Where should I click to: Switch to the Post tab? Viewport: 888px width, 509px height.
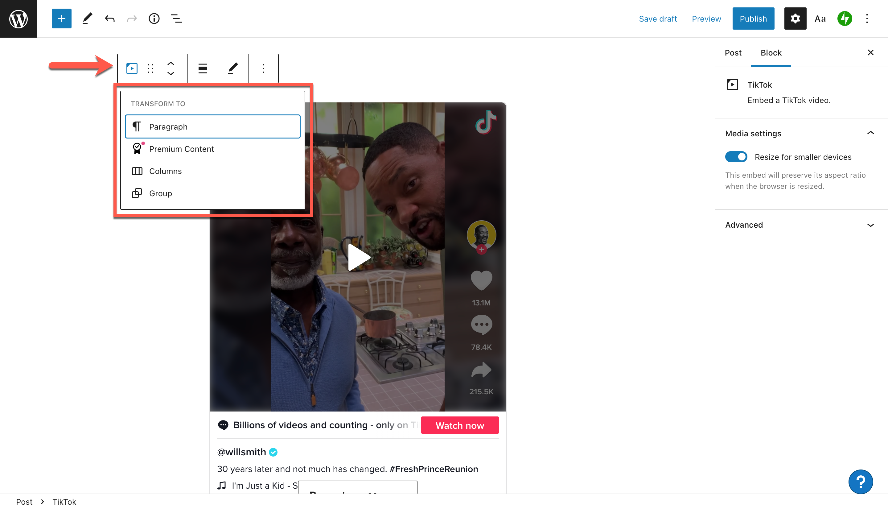click(733, 53)
